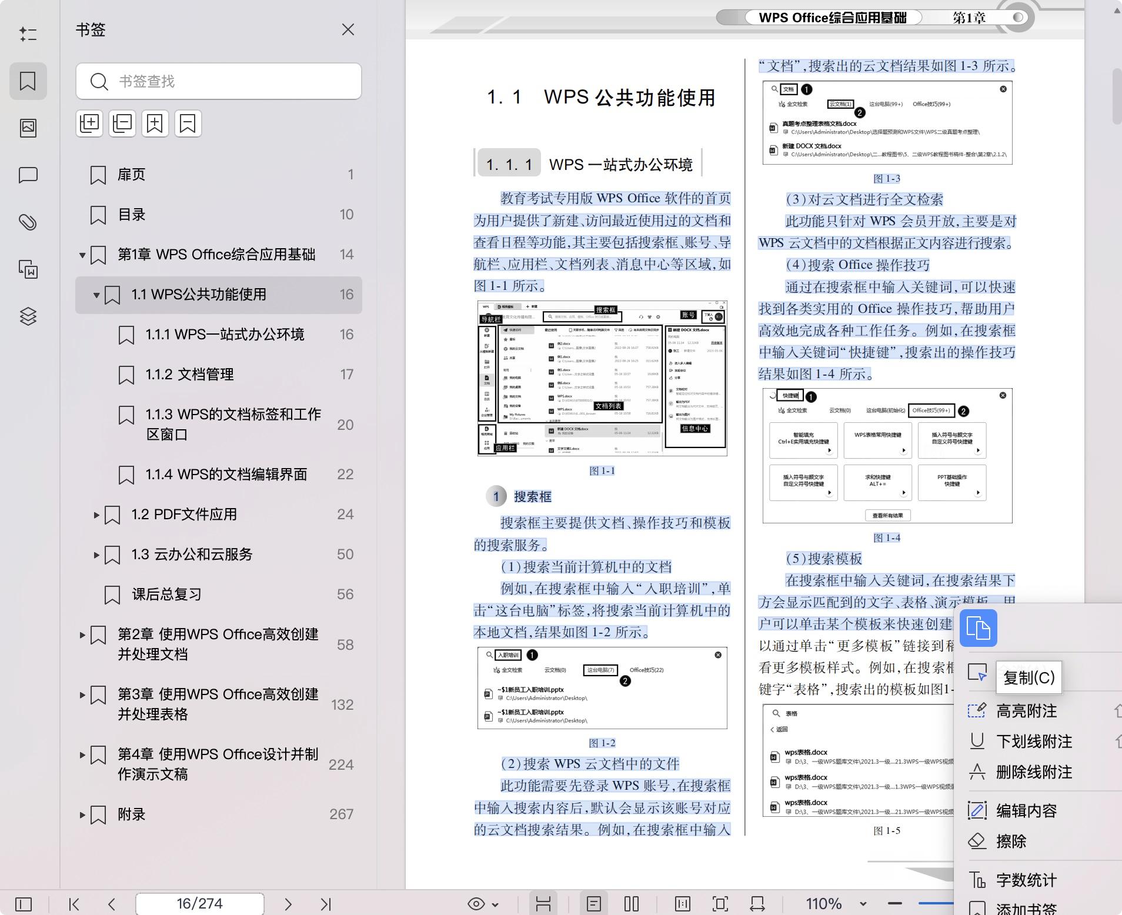Click the 第2章 使用WPS Office高效创建并处理文档 bookmark
Viewport: 1122px width, 915px height.
point(219,644)
